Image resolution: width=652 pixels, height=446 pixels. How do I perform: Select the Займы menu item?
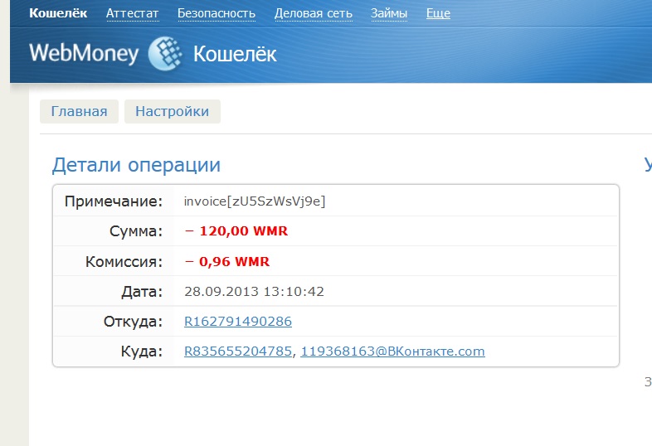tap(389, 14)
